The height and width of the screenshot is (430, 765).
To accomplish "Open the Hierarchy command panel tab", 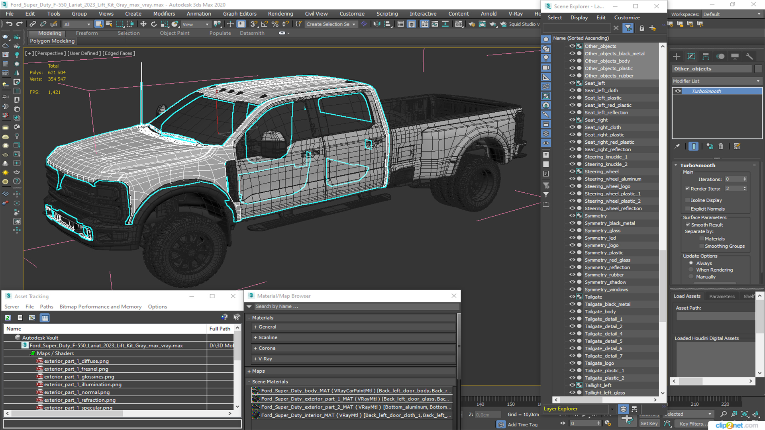I will pos(706,57).
